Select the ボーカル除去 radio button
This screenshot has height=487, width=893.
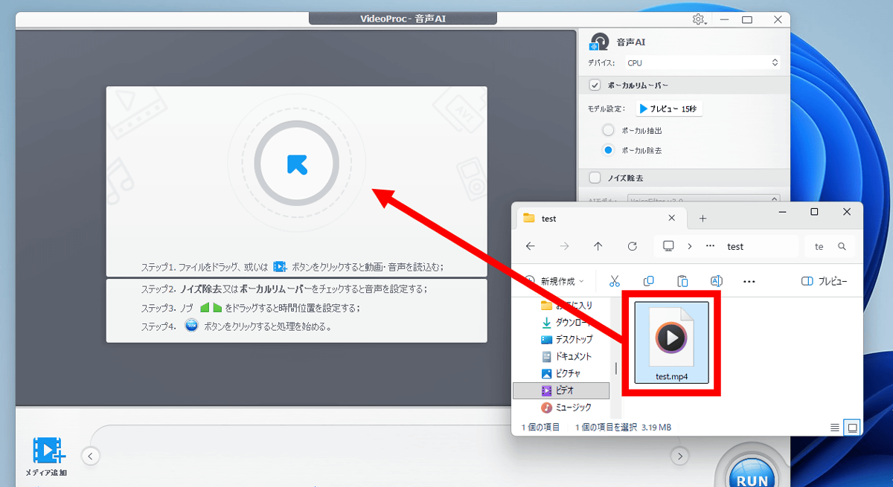coord(608,150)
